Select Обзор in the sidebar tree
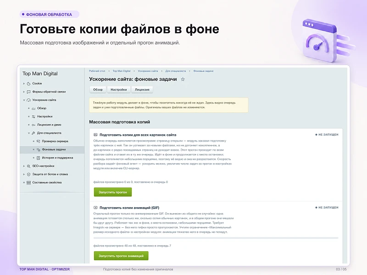This screenshot has height=275, width=367. click(42, 108)
